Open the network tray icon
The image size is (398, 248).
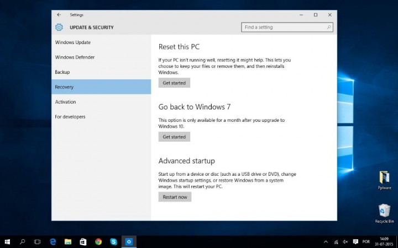(x=336, y=242)
